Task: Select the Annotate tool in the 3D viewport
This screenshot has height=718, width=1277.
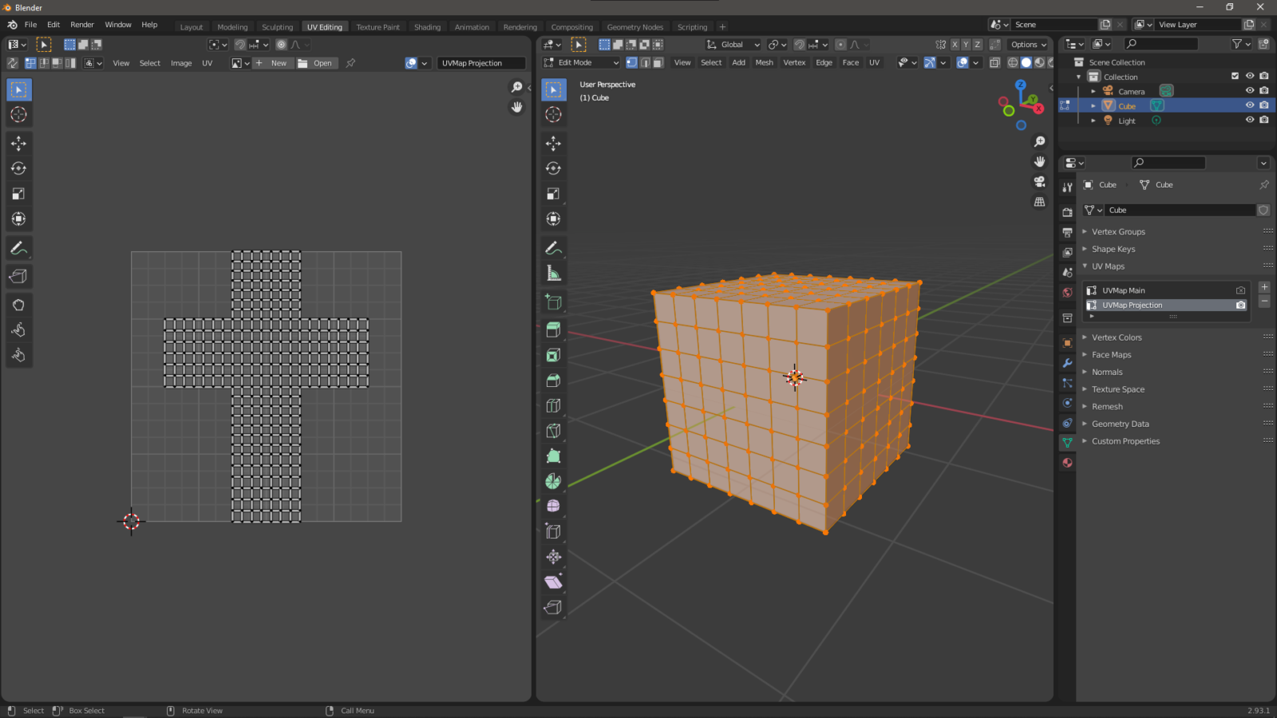Action: point(553,247)
